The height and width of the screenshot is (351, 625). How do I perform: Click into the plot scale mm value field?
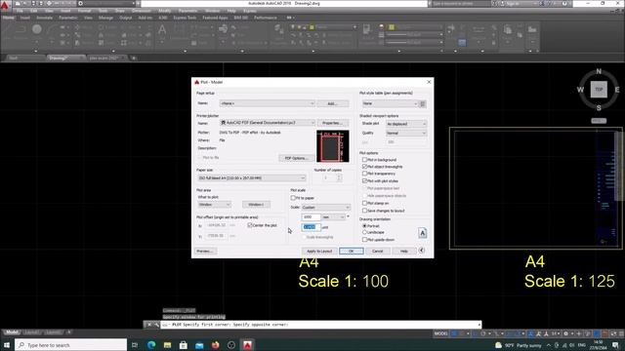click(311, 216)
